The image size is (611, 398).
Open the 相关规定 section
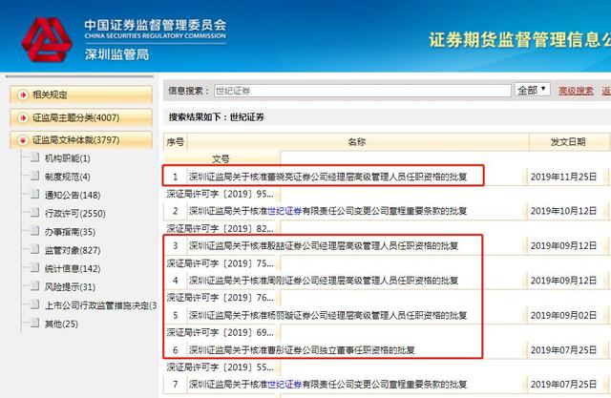click(81, 94)
